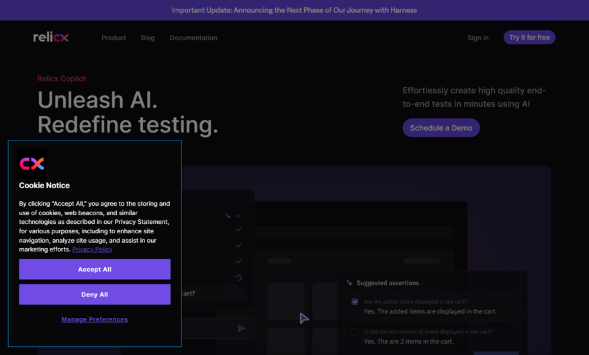Open the Blog page
The height and width of the screenshot is (355, 589).
pyautogui.click(x=148, y=38)
